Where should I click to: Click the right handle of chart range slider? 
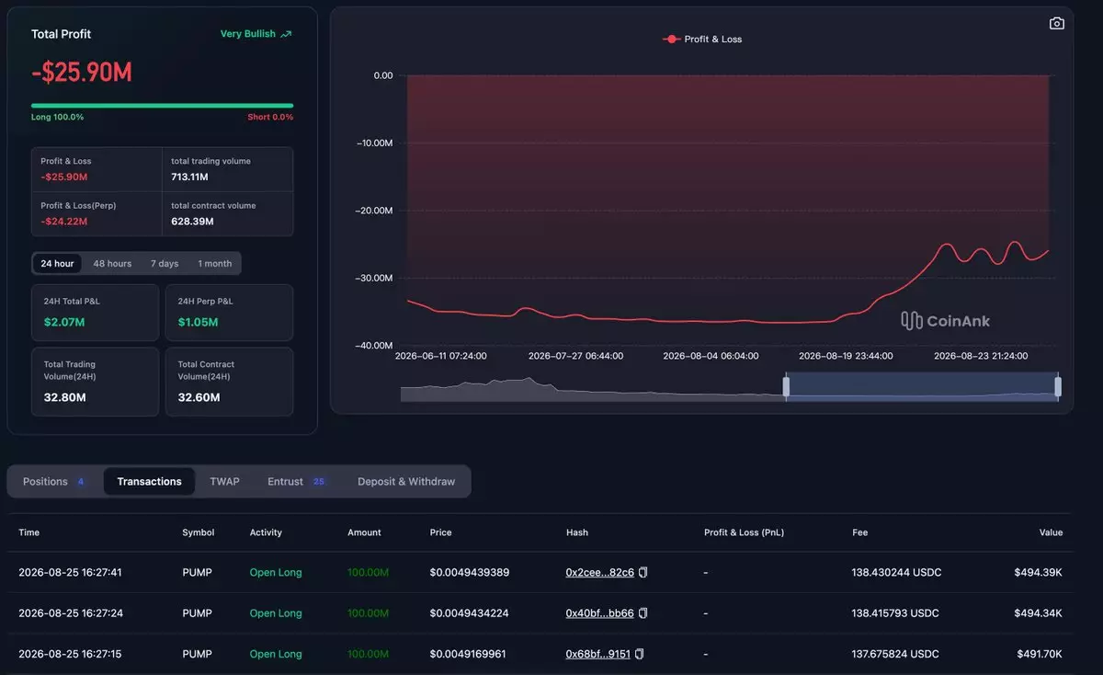pyautogui.click(x=1058, y=387)
